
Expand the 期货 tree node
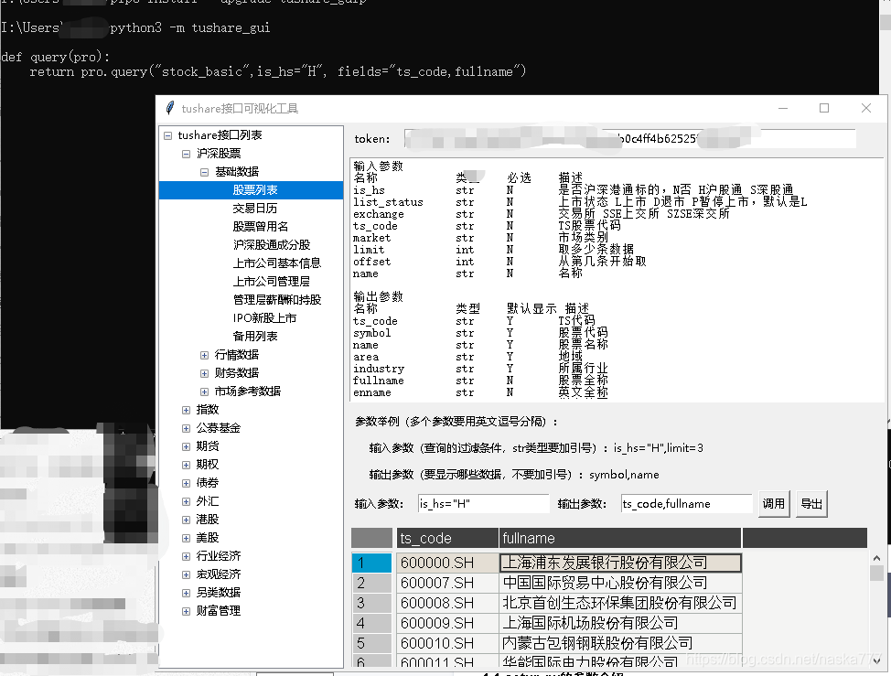click(x=186, y=446)
